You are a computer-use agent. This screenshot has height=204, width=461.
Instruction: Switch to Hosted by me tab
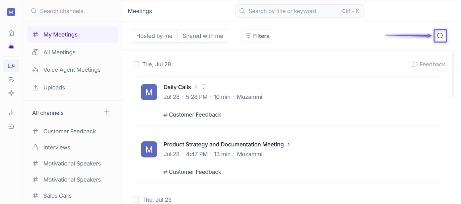(154, 36)
